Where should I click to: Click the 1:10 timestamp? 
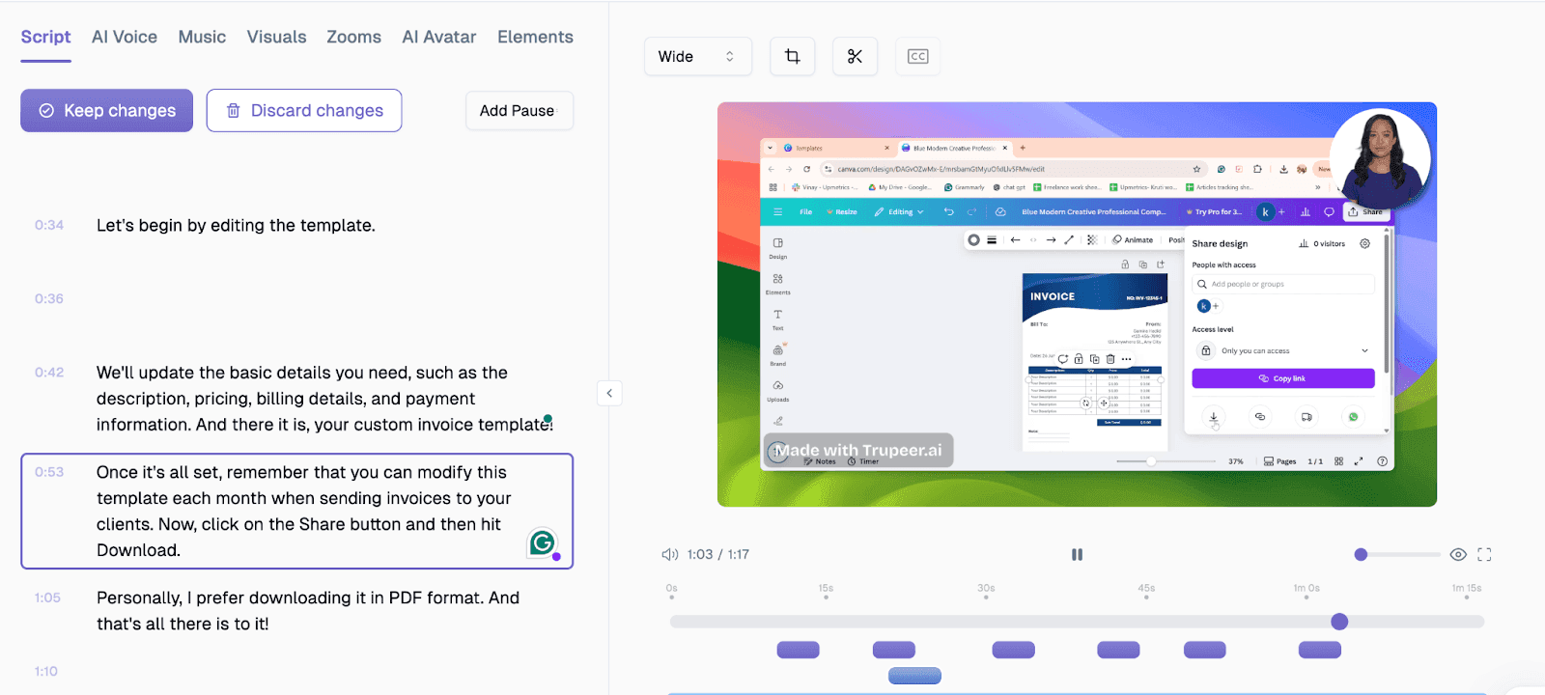click(46, 671)
